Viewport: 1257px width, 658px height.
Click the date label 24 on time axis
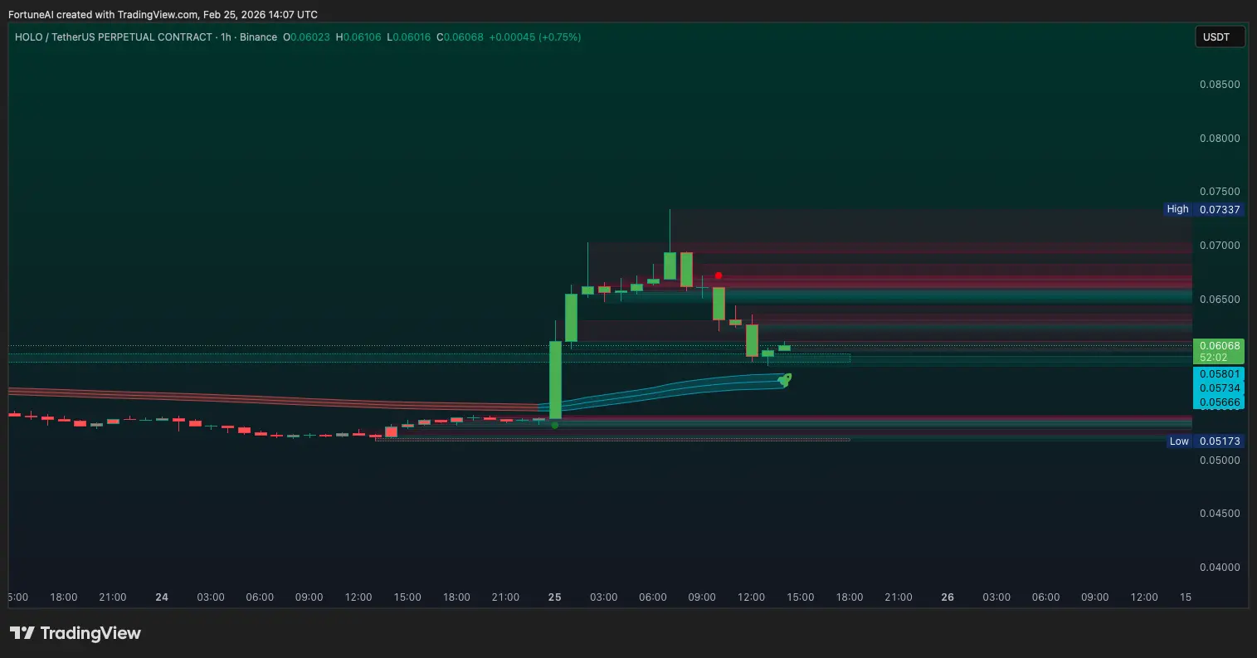pyautogui.click(x=162, y=597)
